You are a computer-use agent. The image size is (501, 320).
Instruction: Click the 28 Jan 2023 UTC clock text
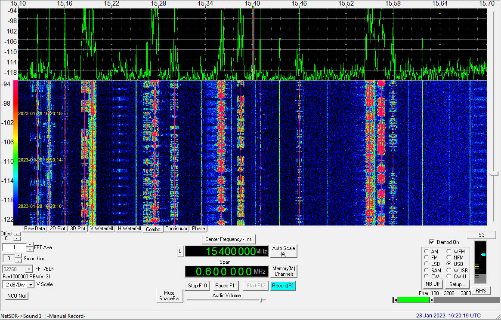tap(448, 316)
